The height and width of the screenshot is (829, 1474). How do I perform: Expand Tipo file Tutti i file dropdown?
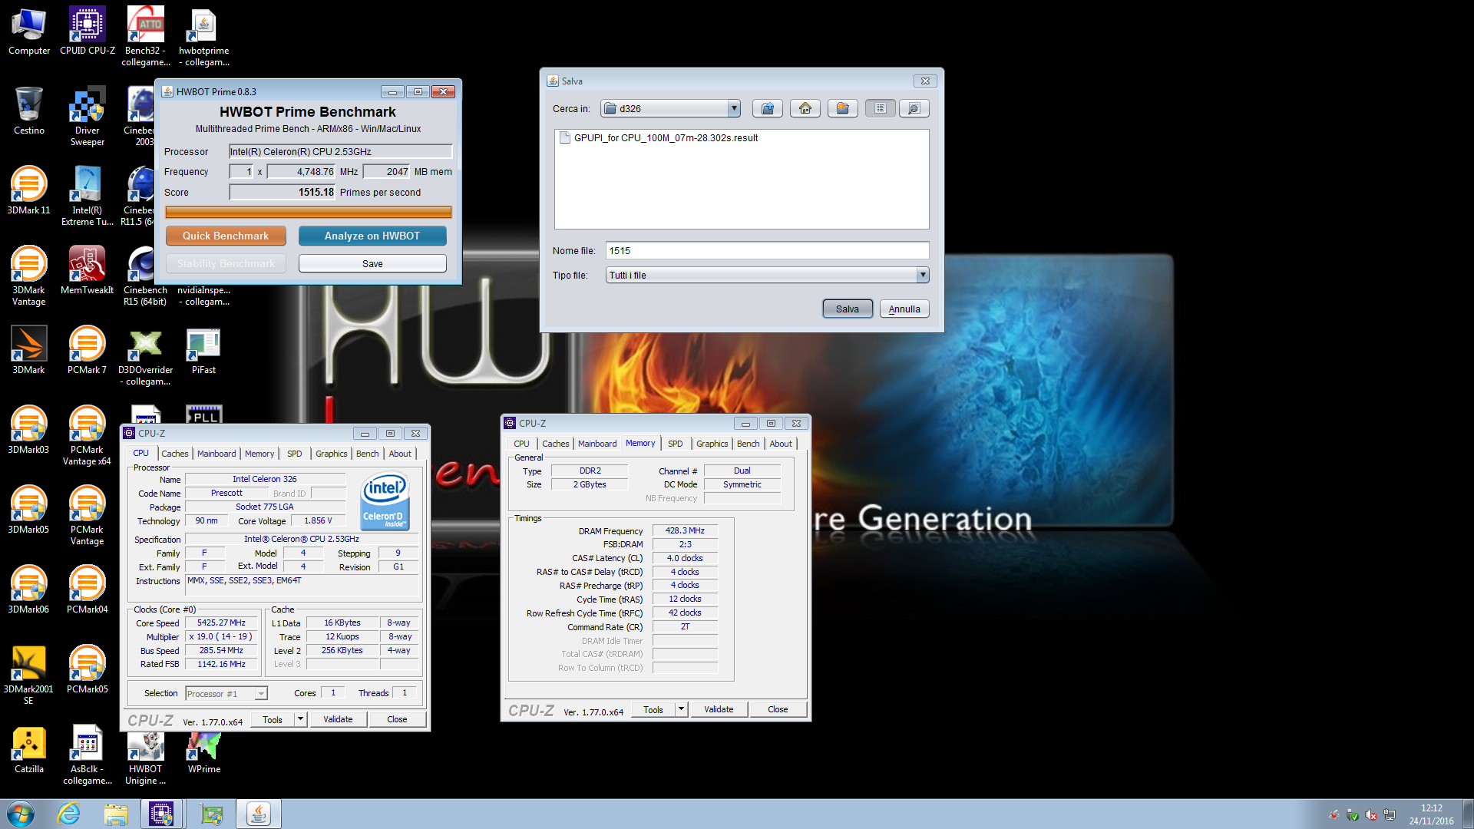[x=923, y=275]
